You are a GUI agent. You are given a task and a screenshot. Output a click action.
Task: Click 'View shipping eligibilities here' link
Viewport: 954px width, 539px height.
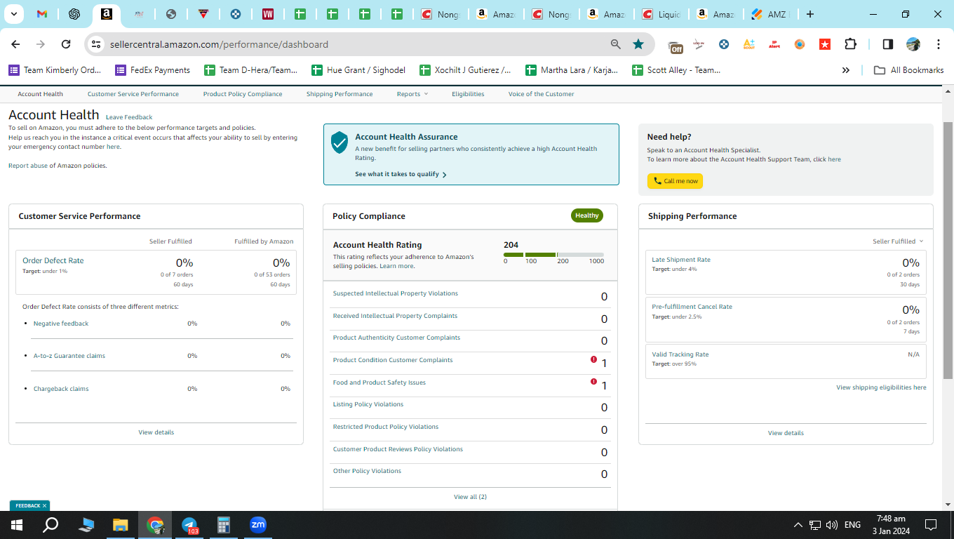pos(881,387)
